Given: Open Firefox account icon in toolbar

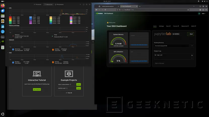Looking at the screenshot, I should pyautogui.click(x=200, y=10).
